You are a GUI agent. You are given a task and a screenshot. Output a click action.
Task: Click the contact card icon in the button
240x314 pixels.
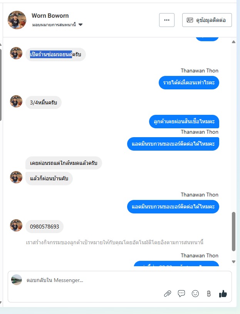coord(190,20)
